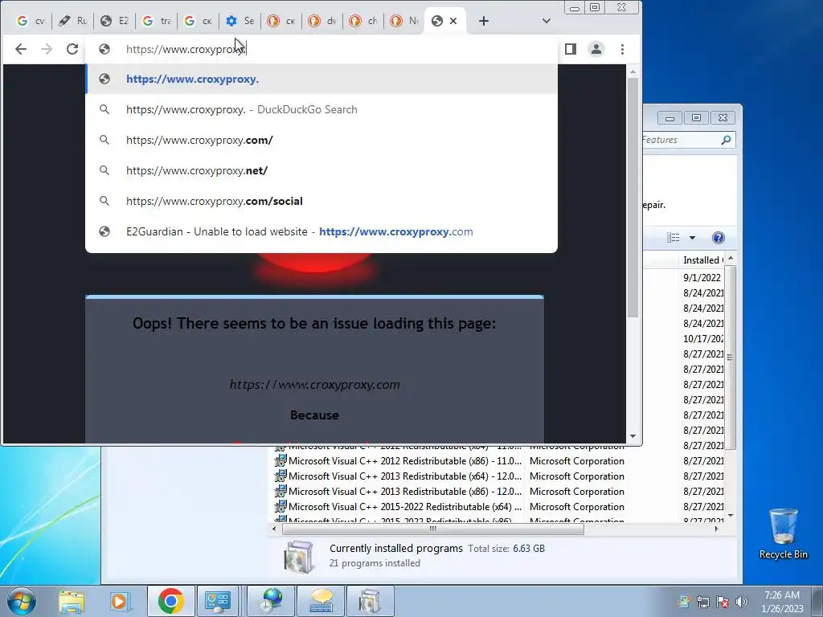Open the Chrome profile avatar menu
Image resolution: width=823 pixels, height=617 pixels.
click(x=596, y=49)
